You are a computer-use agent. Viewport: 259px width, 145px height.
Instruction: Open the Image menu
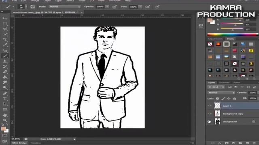(34, 1)
